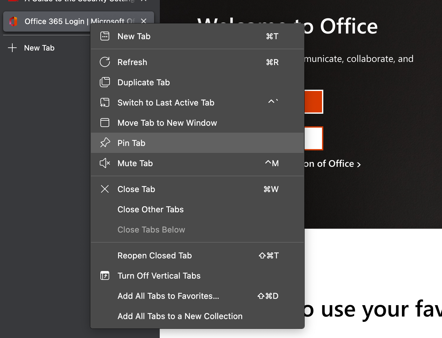Screen dimensions: 442x338
Task: Close the Office 365 Login tab
Action: (x=144, y=21)
